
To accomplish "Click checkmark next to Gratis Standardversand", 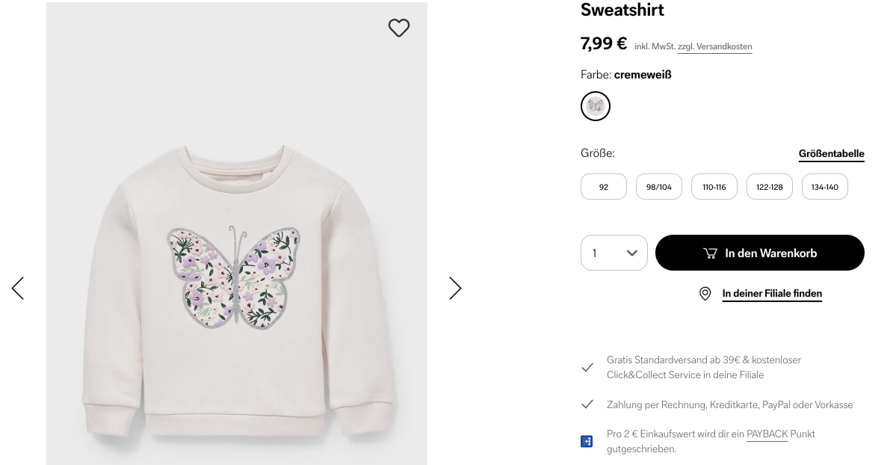I will [587, 367].
